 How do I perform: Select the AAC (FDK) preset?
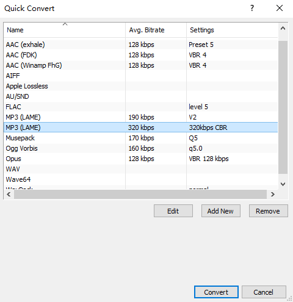(140, 55)
